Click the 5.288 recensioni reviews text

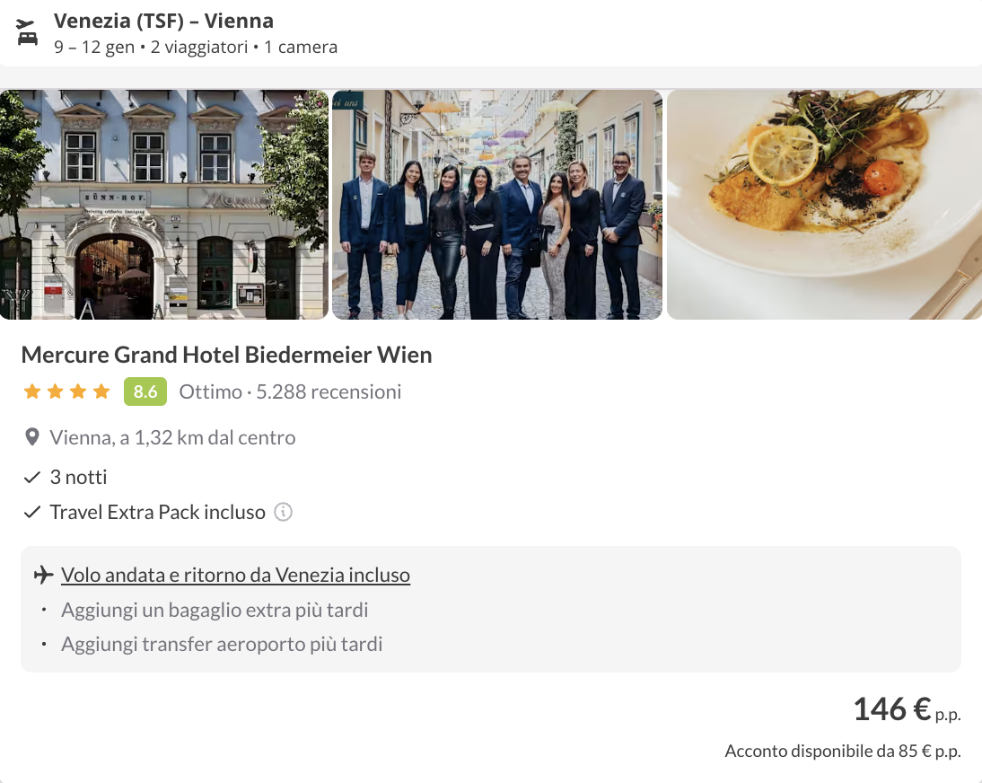[x=329, y=391]
